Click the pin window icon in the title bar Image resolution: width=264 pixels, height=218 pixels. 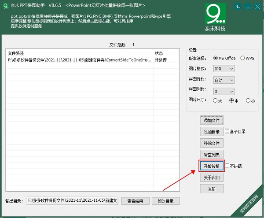(238, 7)
